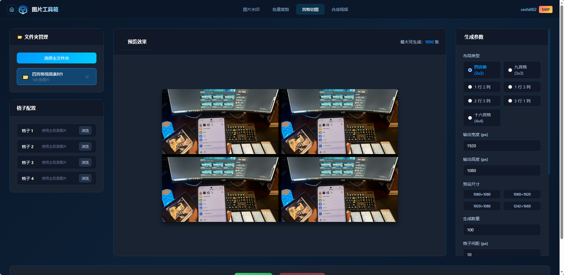Remove the 四宫格视频素材1 folder with X

click(x=87, y=77)
